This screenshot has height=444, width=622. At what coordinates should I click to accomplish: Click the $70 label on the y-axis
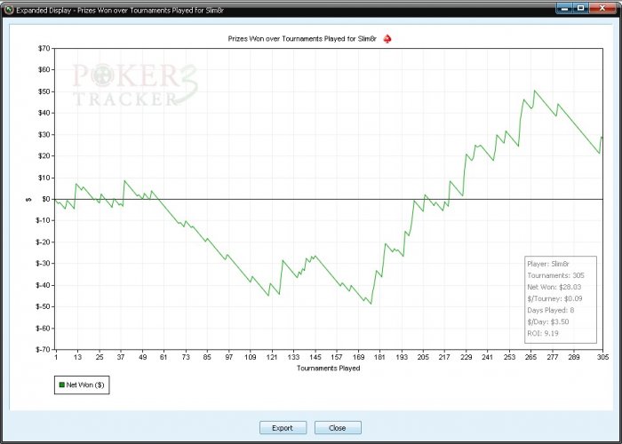pos(43,48)
